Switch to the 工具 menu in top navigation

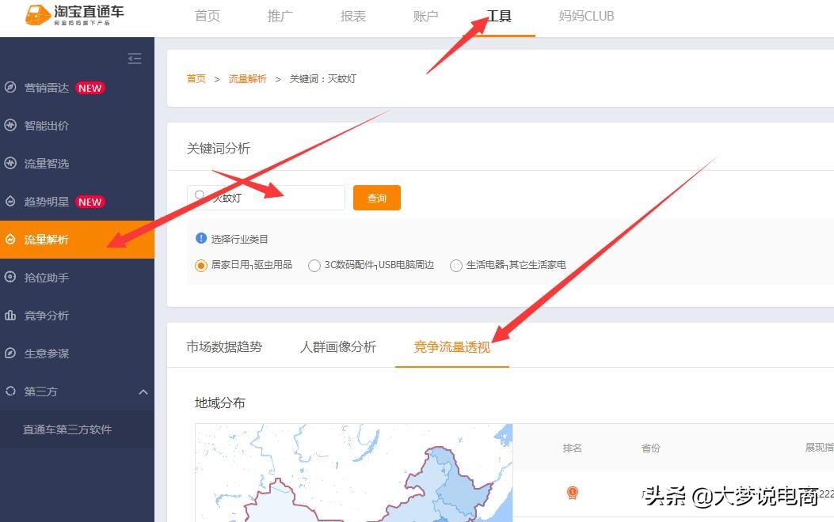tap(499, 15)
